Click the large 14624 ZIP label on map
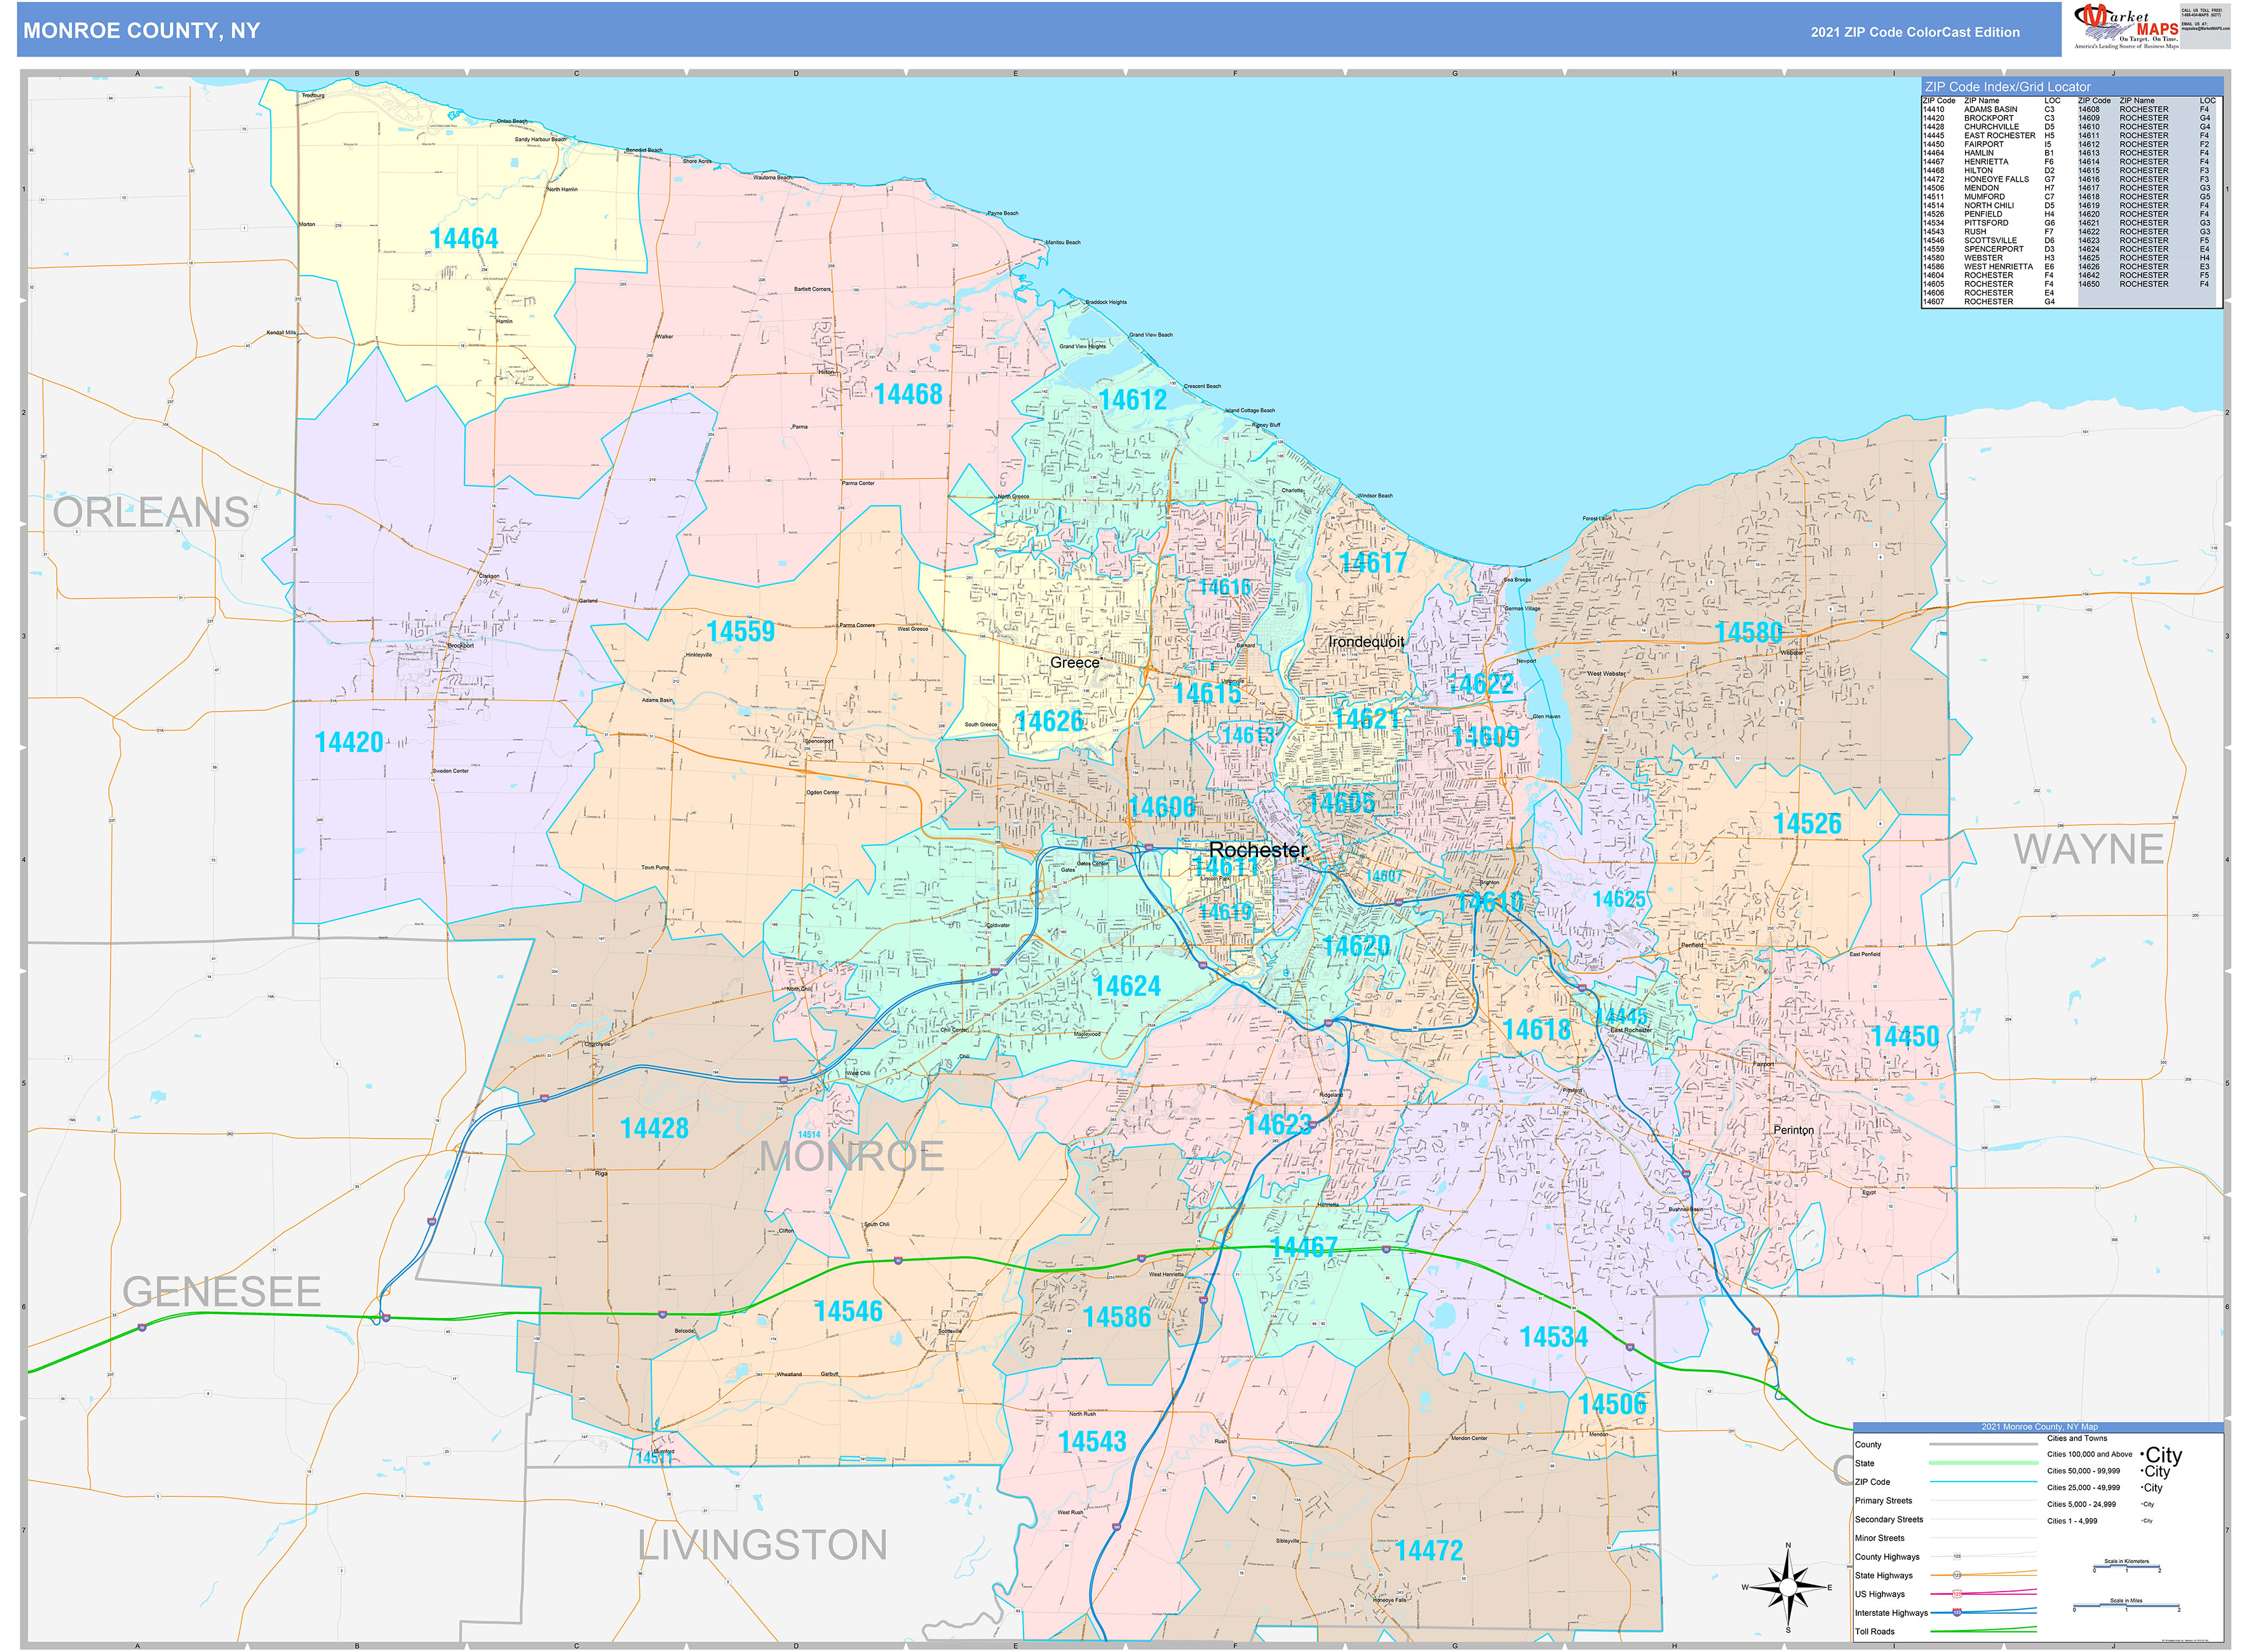 [1127, 986]
